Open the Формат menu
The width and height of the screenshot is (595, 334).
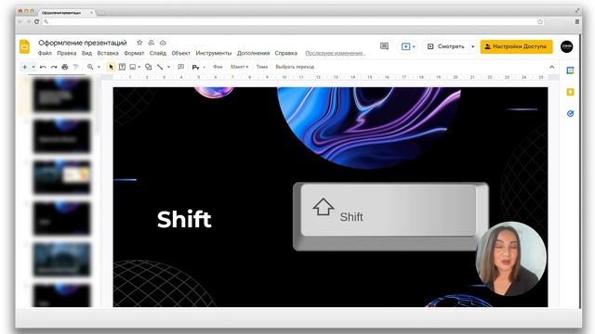coord(134,54)
